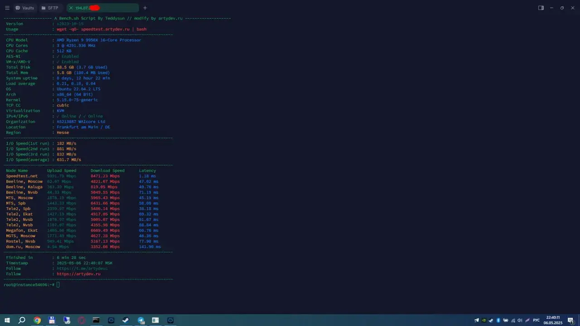Open the news reader taskbar icon
Image resolution: width=580 pixels, height=326 pixels.
coord(155,320)
